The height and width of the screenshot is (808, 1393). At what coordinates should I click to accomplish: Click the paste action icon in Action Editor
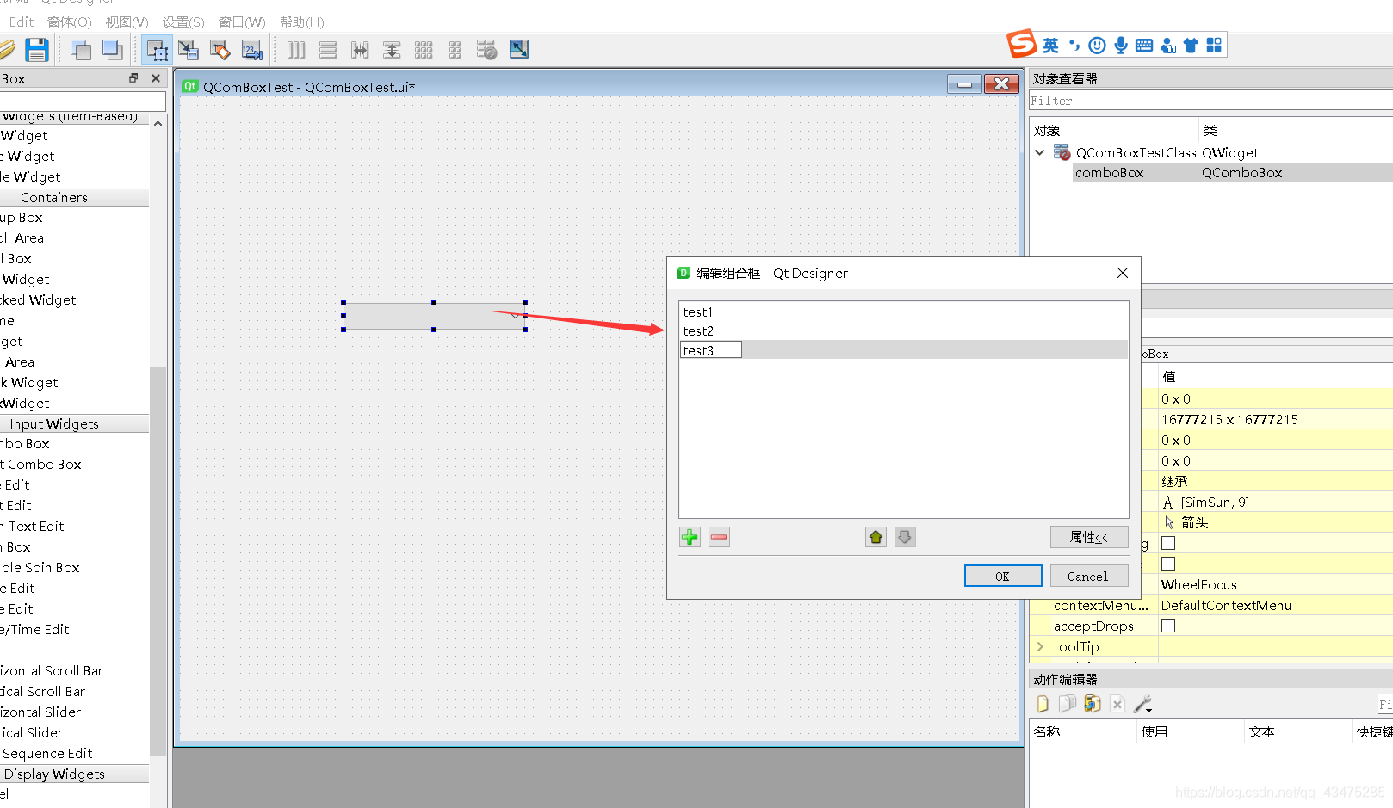pyautogui.click(x=1093, y=704)
